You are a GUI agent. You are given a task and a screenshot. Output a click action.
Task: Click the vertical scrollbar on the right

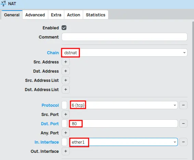(x=193, y=91)
